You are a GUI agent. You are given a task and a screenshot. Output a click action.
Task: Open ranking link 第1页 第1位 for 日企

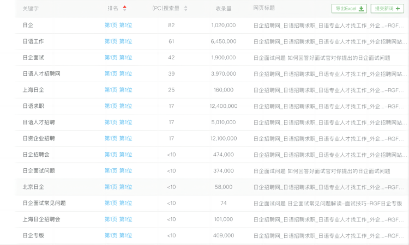coord(118,26)
